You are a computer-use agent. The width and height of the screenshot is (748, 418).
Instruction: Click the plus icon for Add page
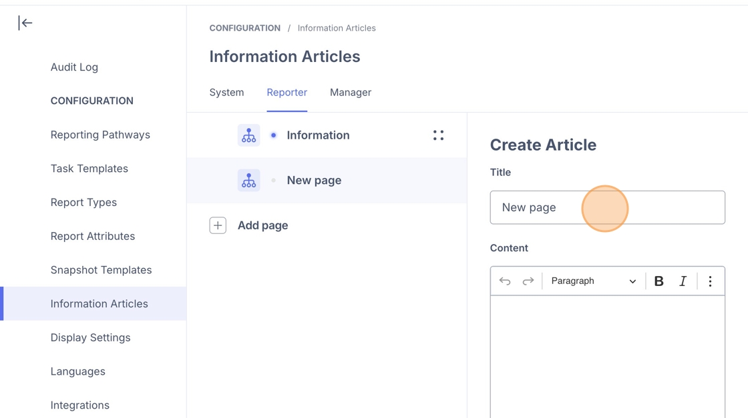pos(218,225)
